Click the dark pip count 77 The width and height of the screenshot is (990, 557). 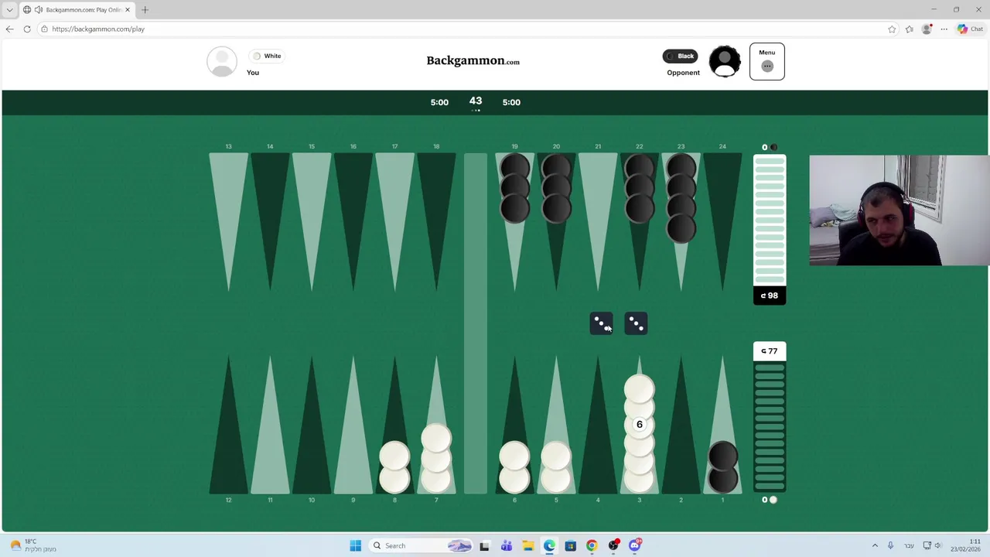(770, 351)
